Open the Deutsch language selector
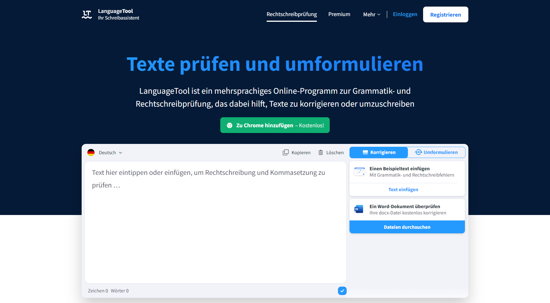550x303 pixels. 108,152
